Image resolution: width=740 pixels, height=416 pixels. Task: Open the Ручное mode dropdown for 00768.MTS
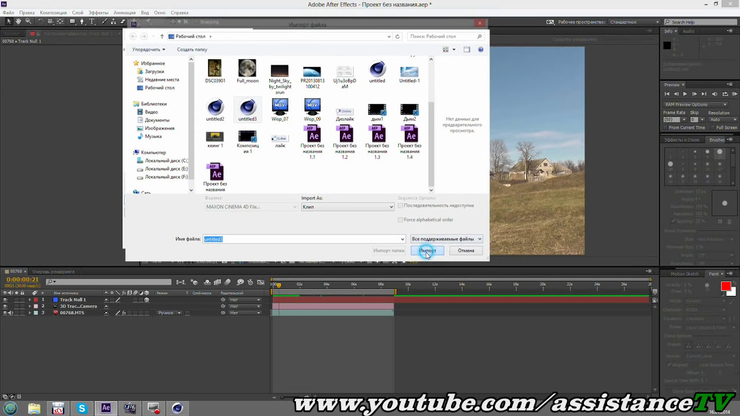pyautogui.click(x=169, y=313)
